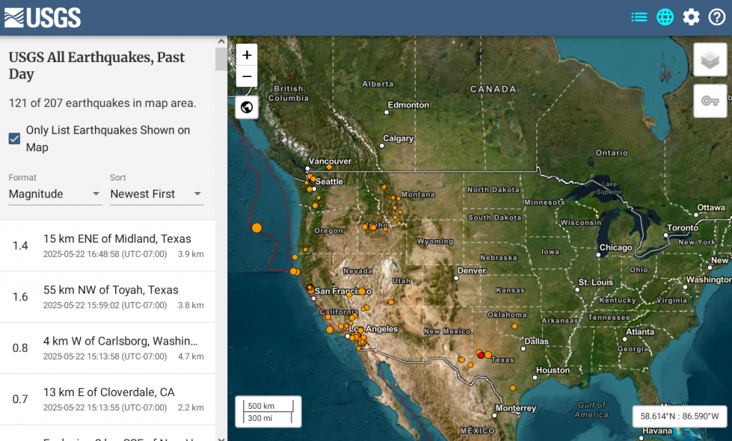
Task: Open settings gear icon
Action: click(x=691, y=17)
